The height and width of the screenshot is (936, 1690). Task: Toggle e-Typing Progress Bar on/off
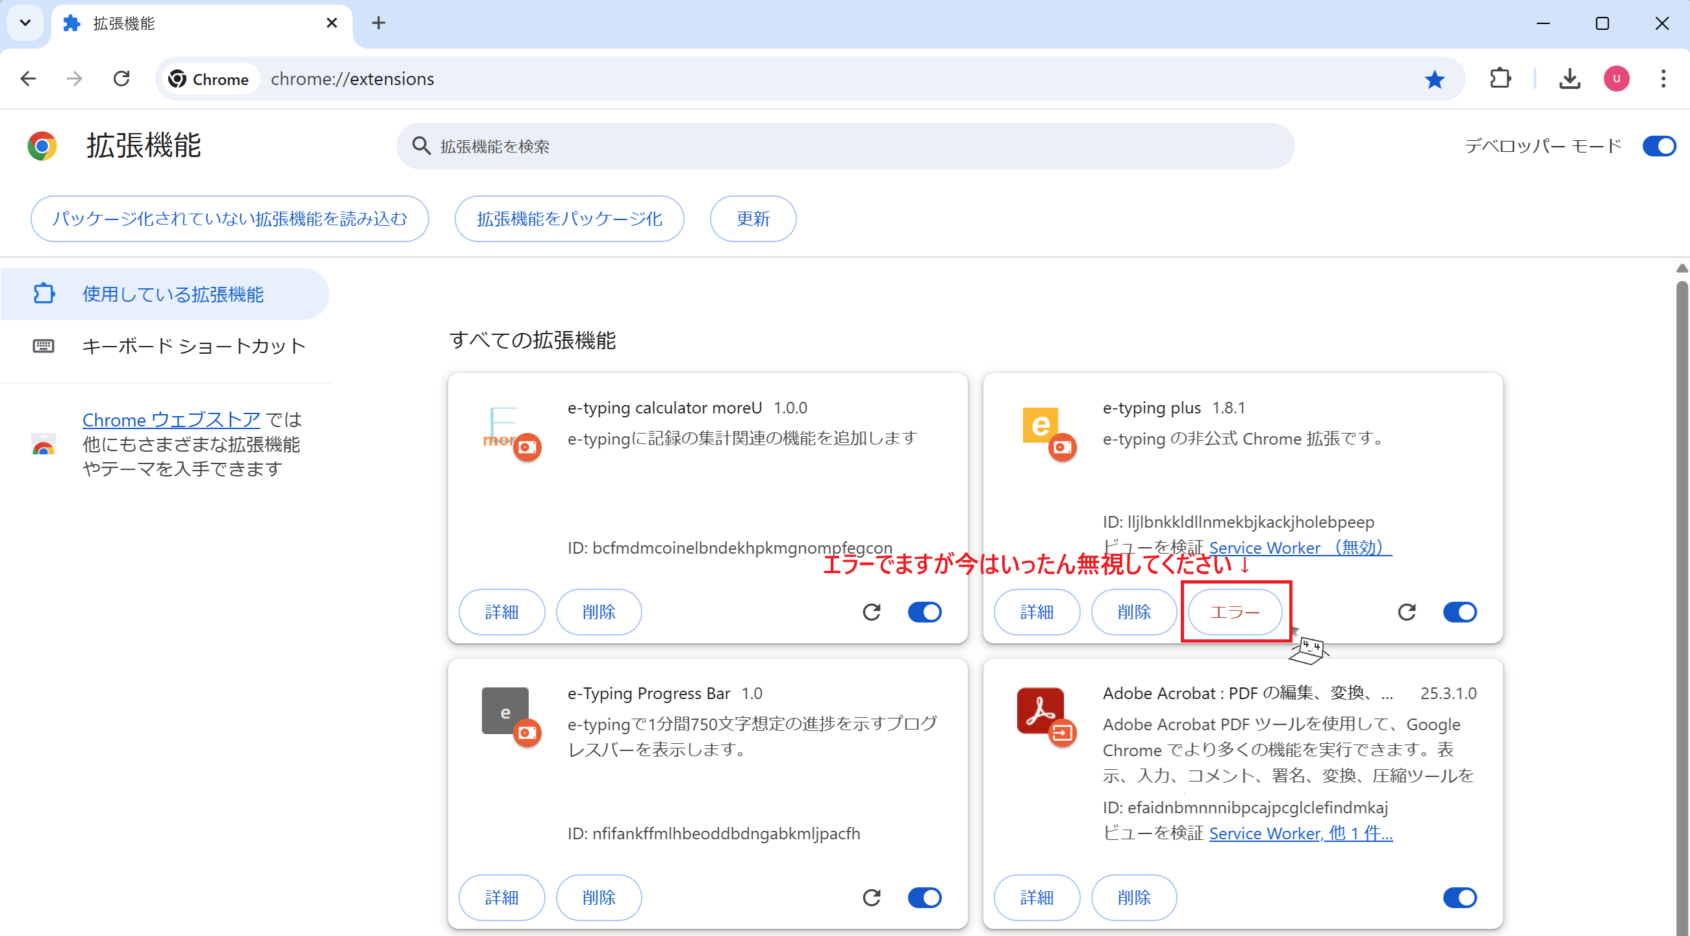point(924,896)
